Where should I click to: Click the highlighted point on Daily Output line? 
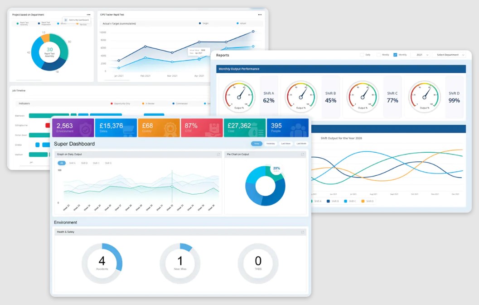pos(172,187)
